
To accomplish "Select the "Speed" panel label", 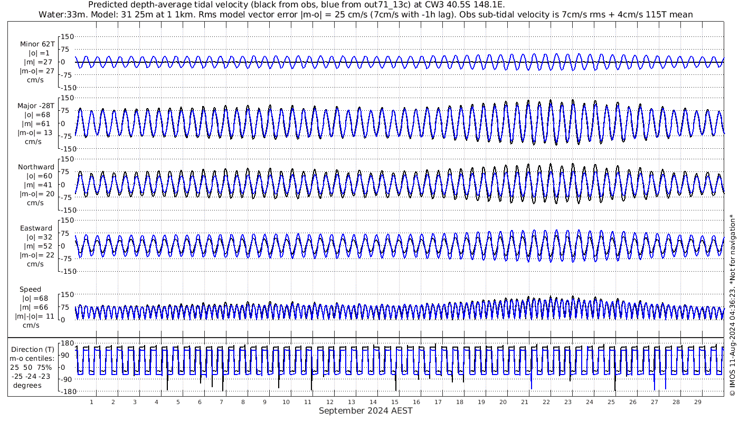I will [30, 290].
